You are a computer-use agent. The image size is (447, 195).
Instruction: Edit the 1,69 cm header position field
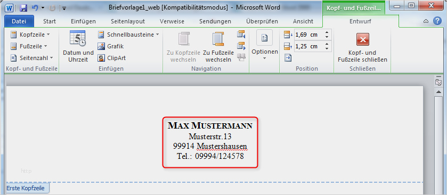pyautogui.click(x=308, y=35)
